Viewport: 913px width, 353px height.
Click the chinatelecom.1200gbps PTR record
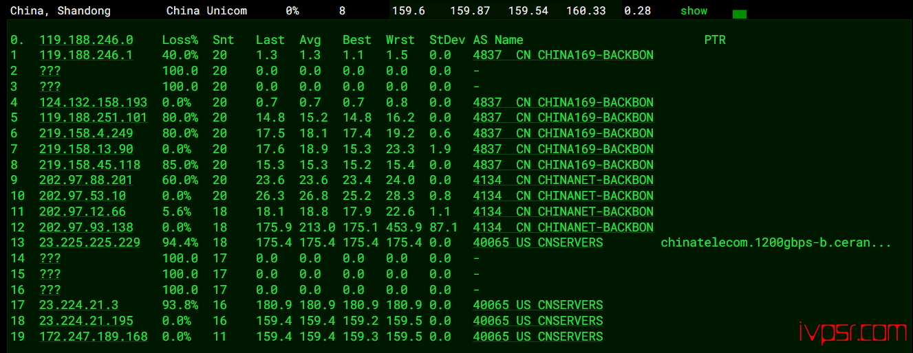pos(775,242)
